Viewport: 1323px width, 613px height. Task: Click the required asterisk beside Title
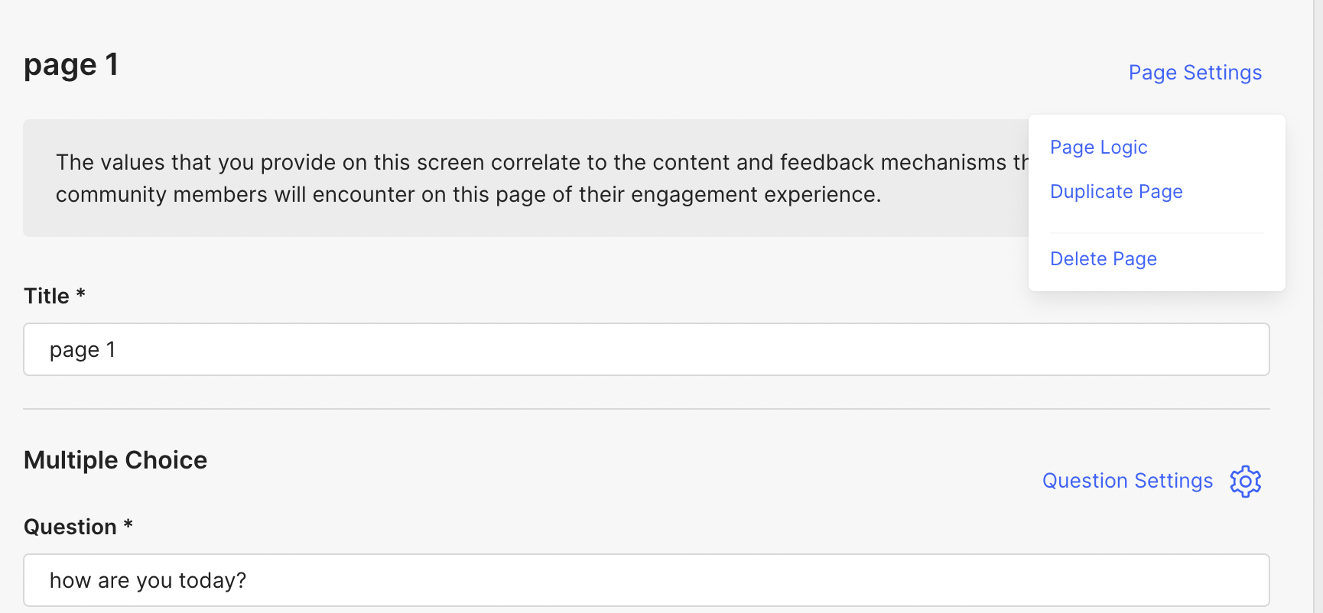pos(80,294)
